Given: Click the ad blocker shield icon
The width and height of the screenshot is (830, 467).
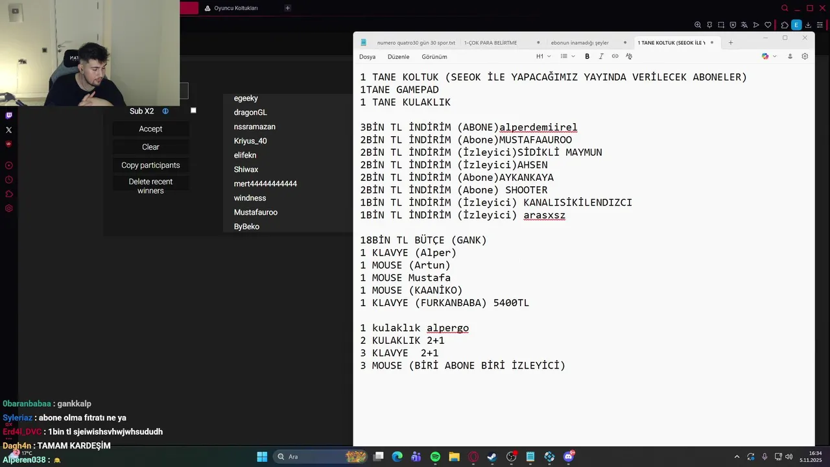Looking at the screenshot, I should [733, 25].
